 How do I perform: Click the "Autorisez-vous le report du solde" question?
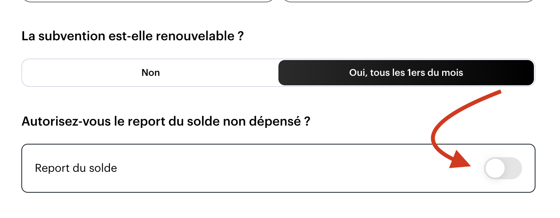tap(165, 121)
